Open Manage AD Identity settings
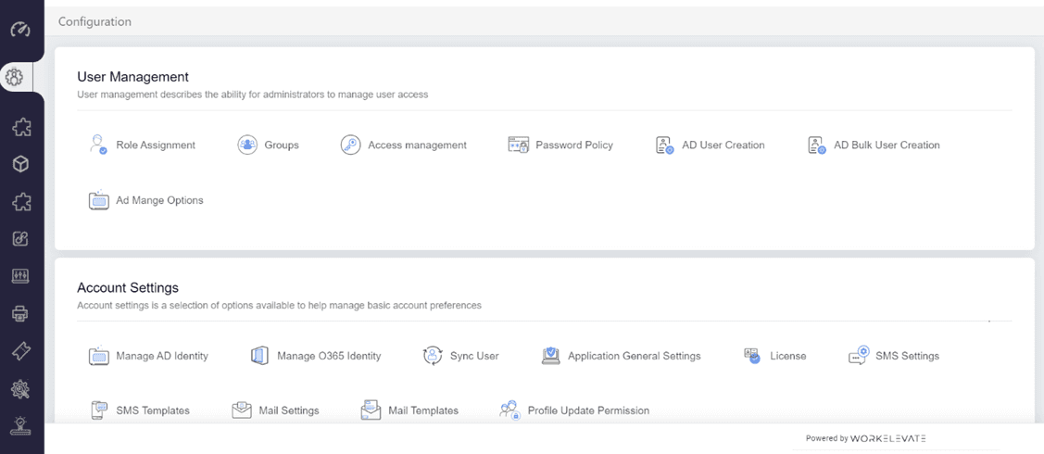 (161, 356)
